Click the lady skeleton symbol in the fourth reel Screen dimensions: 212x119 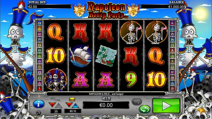pyautogui.click(x=131, y=32)
